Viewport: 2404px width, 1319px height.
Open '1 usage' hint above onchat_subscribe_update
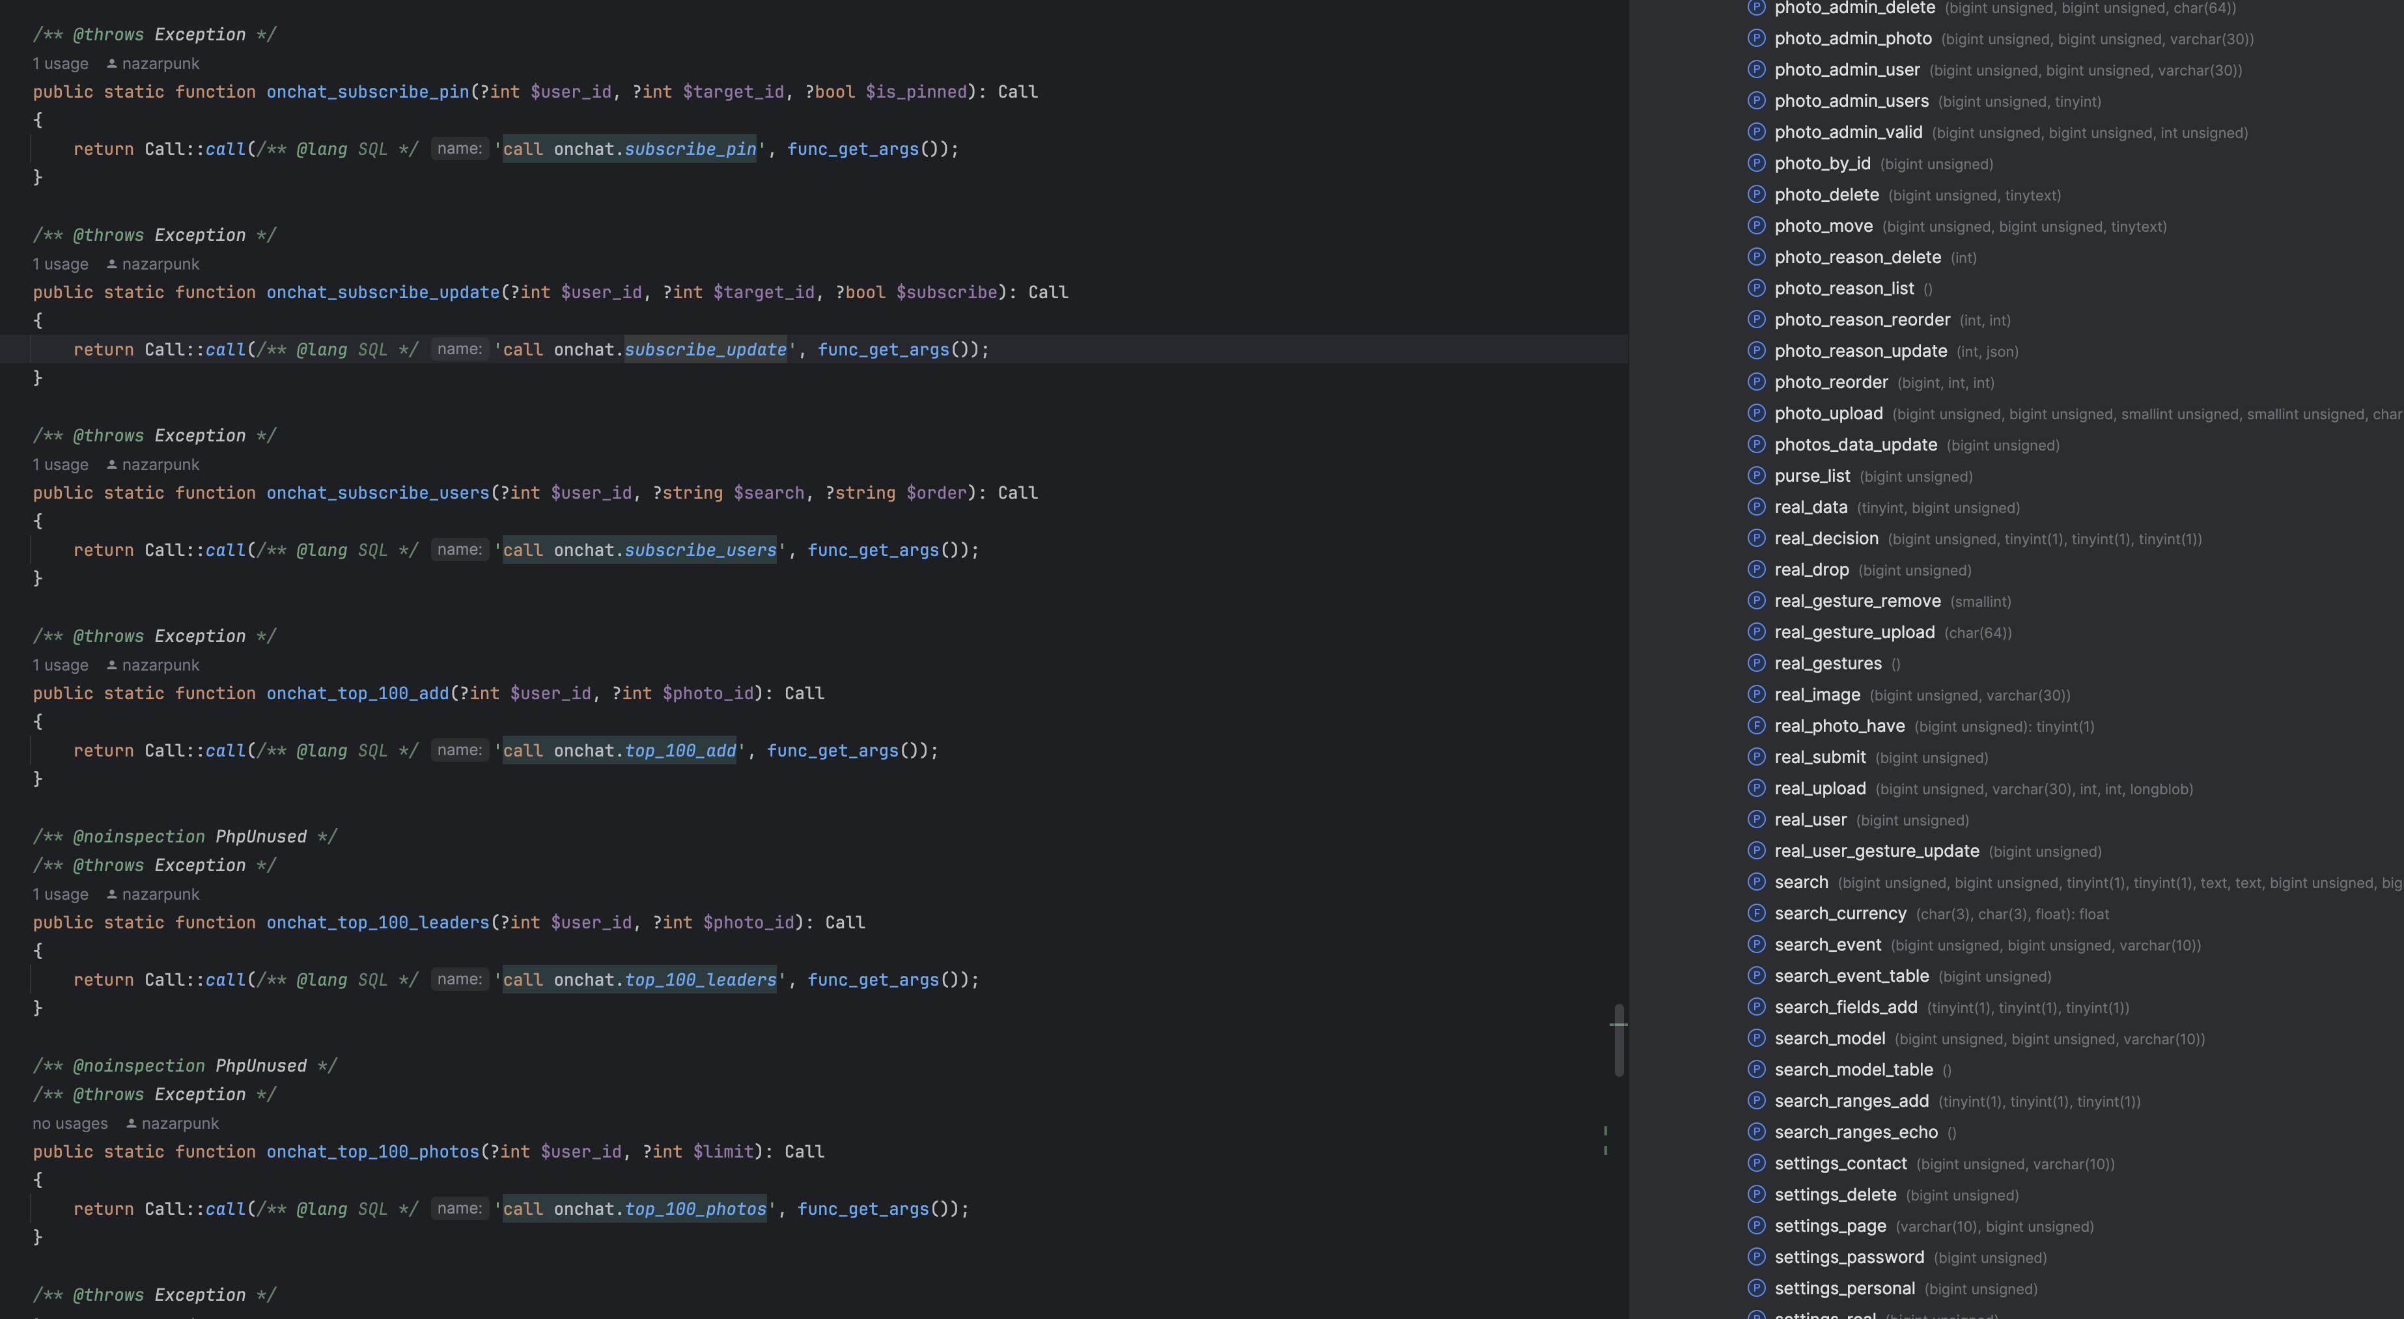tap(61, 264)
